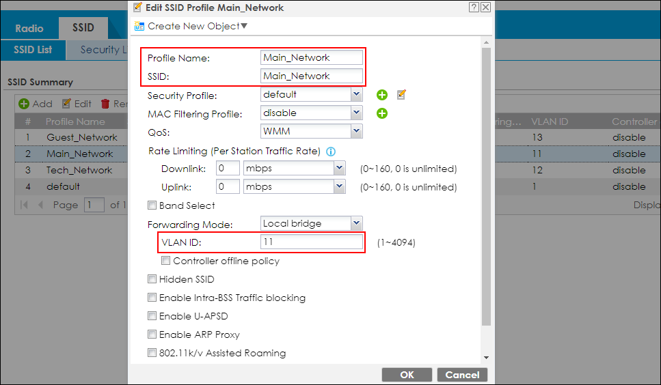Click the Profile Name input field
The image size is (661, 385).
pos(312,57)
